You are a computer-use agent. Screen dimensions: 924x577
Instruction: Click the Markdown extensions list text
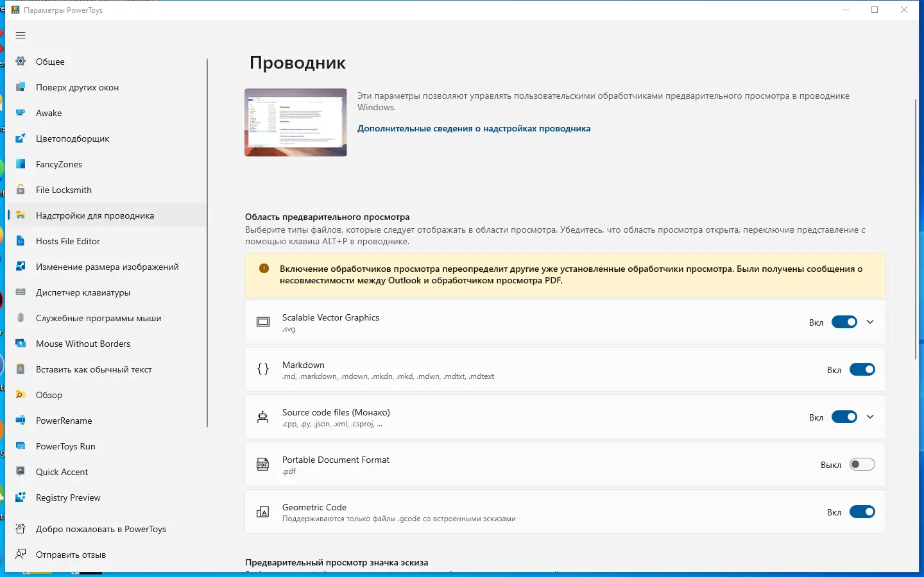tap(388, 376)
